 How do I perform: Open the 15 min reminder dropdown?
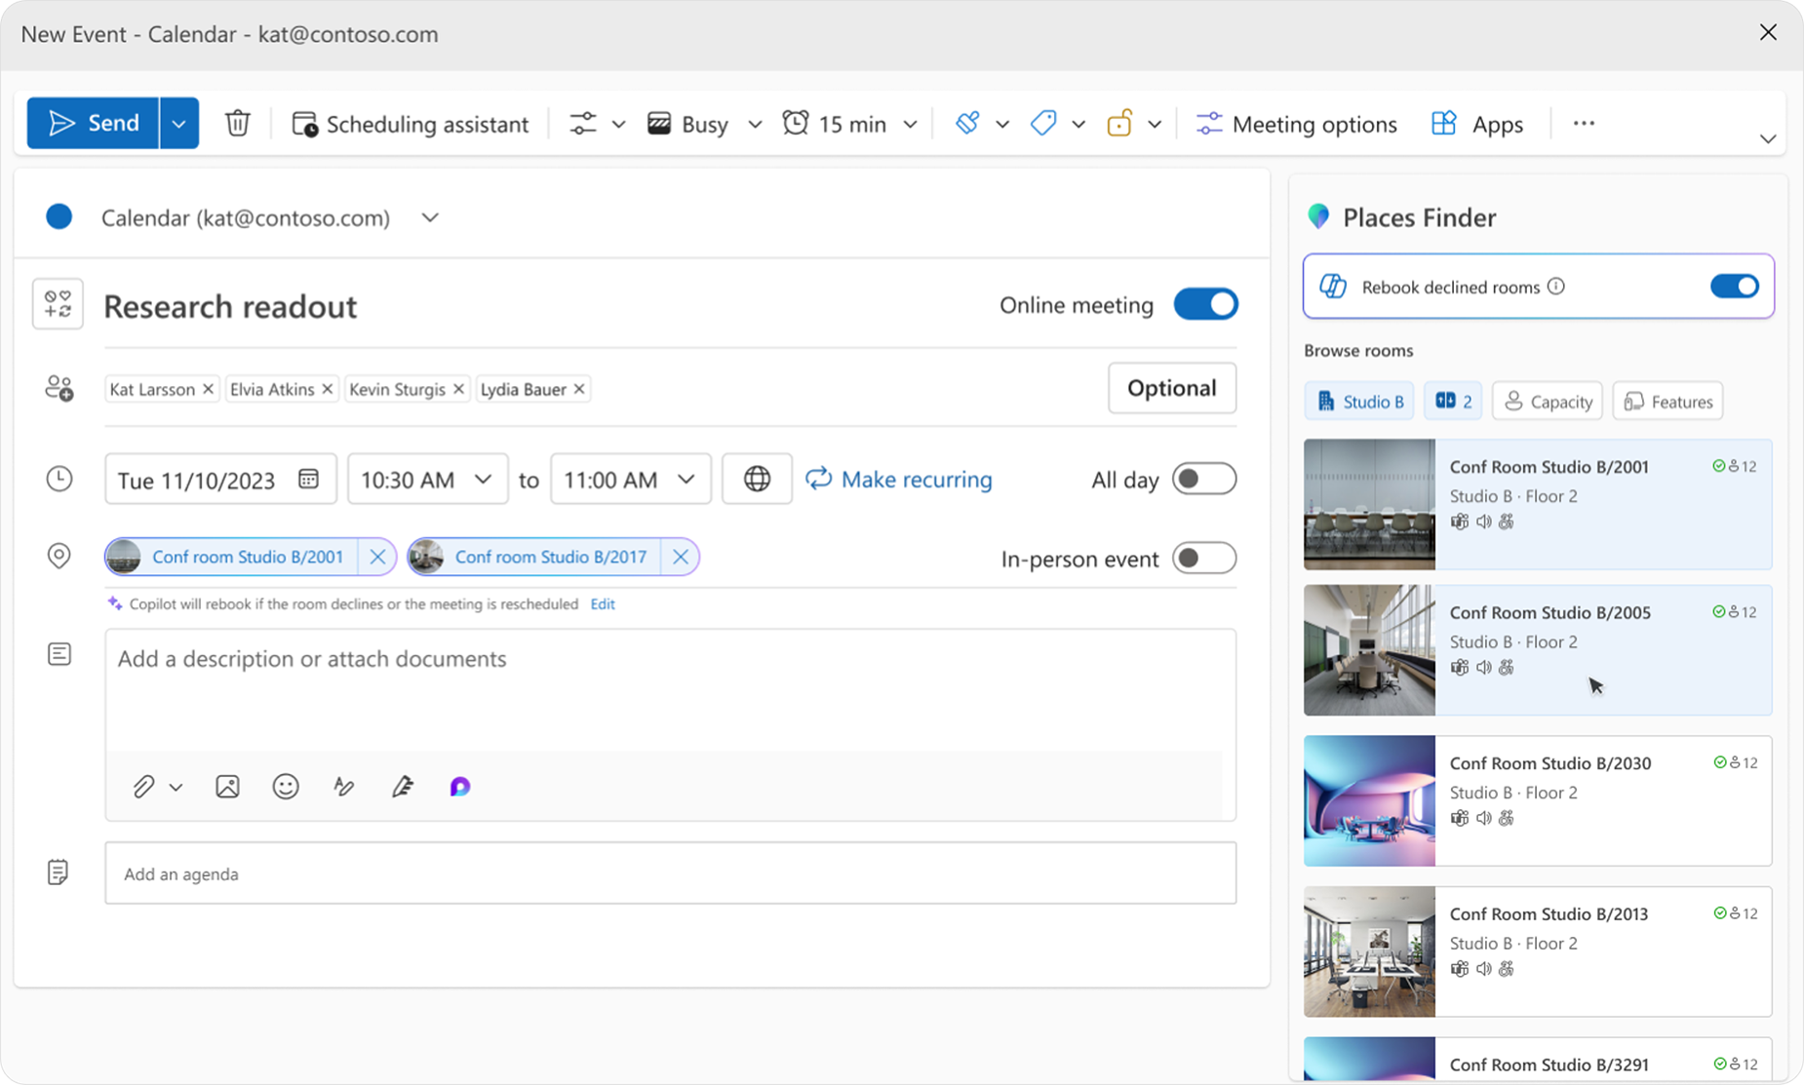coord(909,124)
